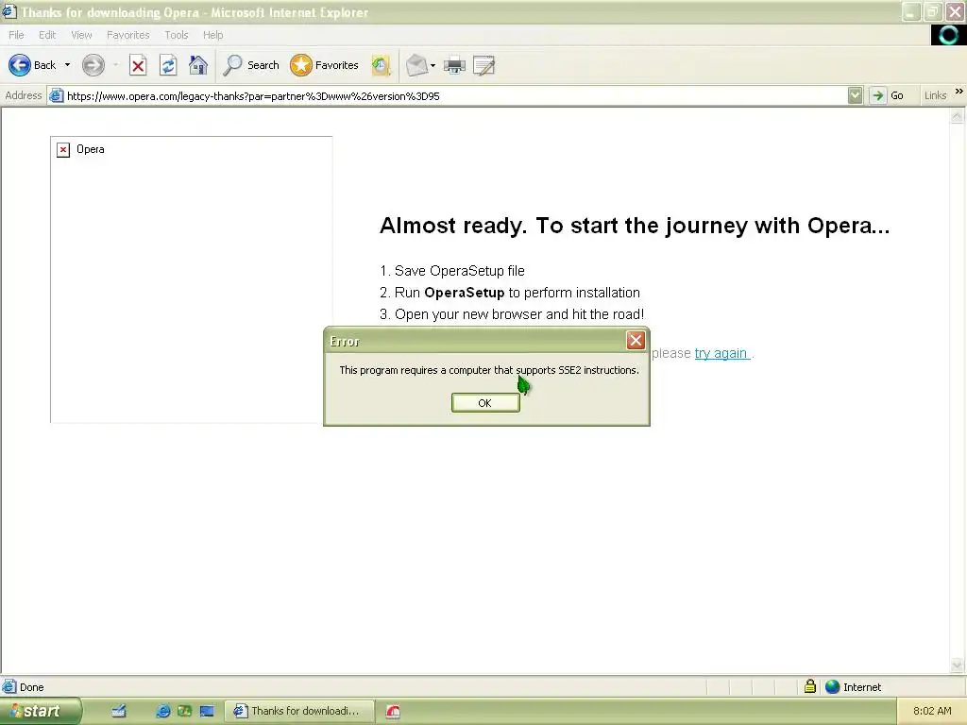Go to the Home page icon
The width and height of the screenshot is (967, 725).
click(198, 65)
